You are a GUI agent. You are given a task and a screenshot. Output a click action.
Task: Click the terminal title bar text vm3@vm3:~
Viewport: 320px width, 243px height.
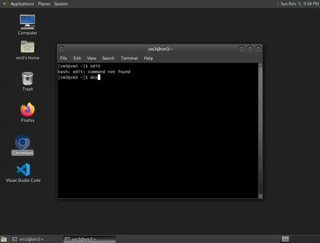(160, 49)
